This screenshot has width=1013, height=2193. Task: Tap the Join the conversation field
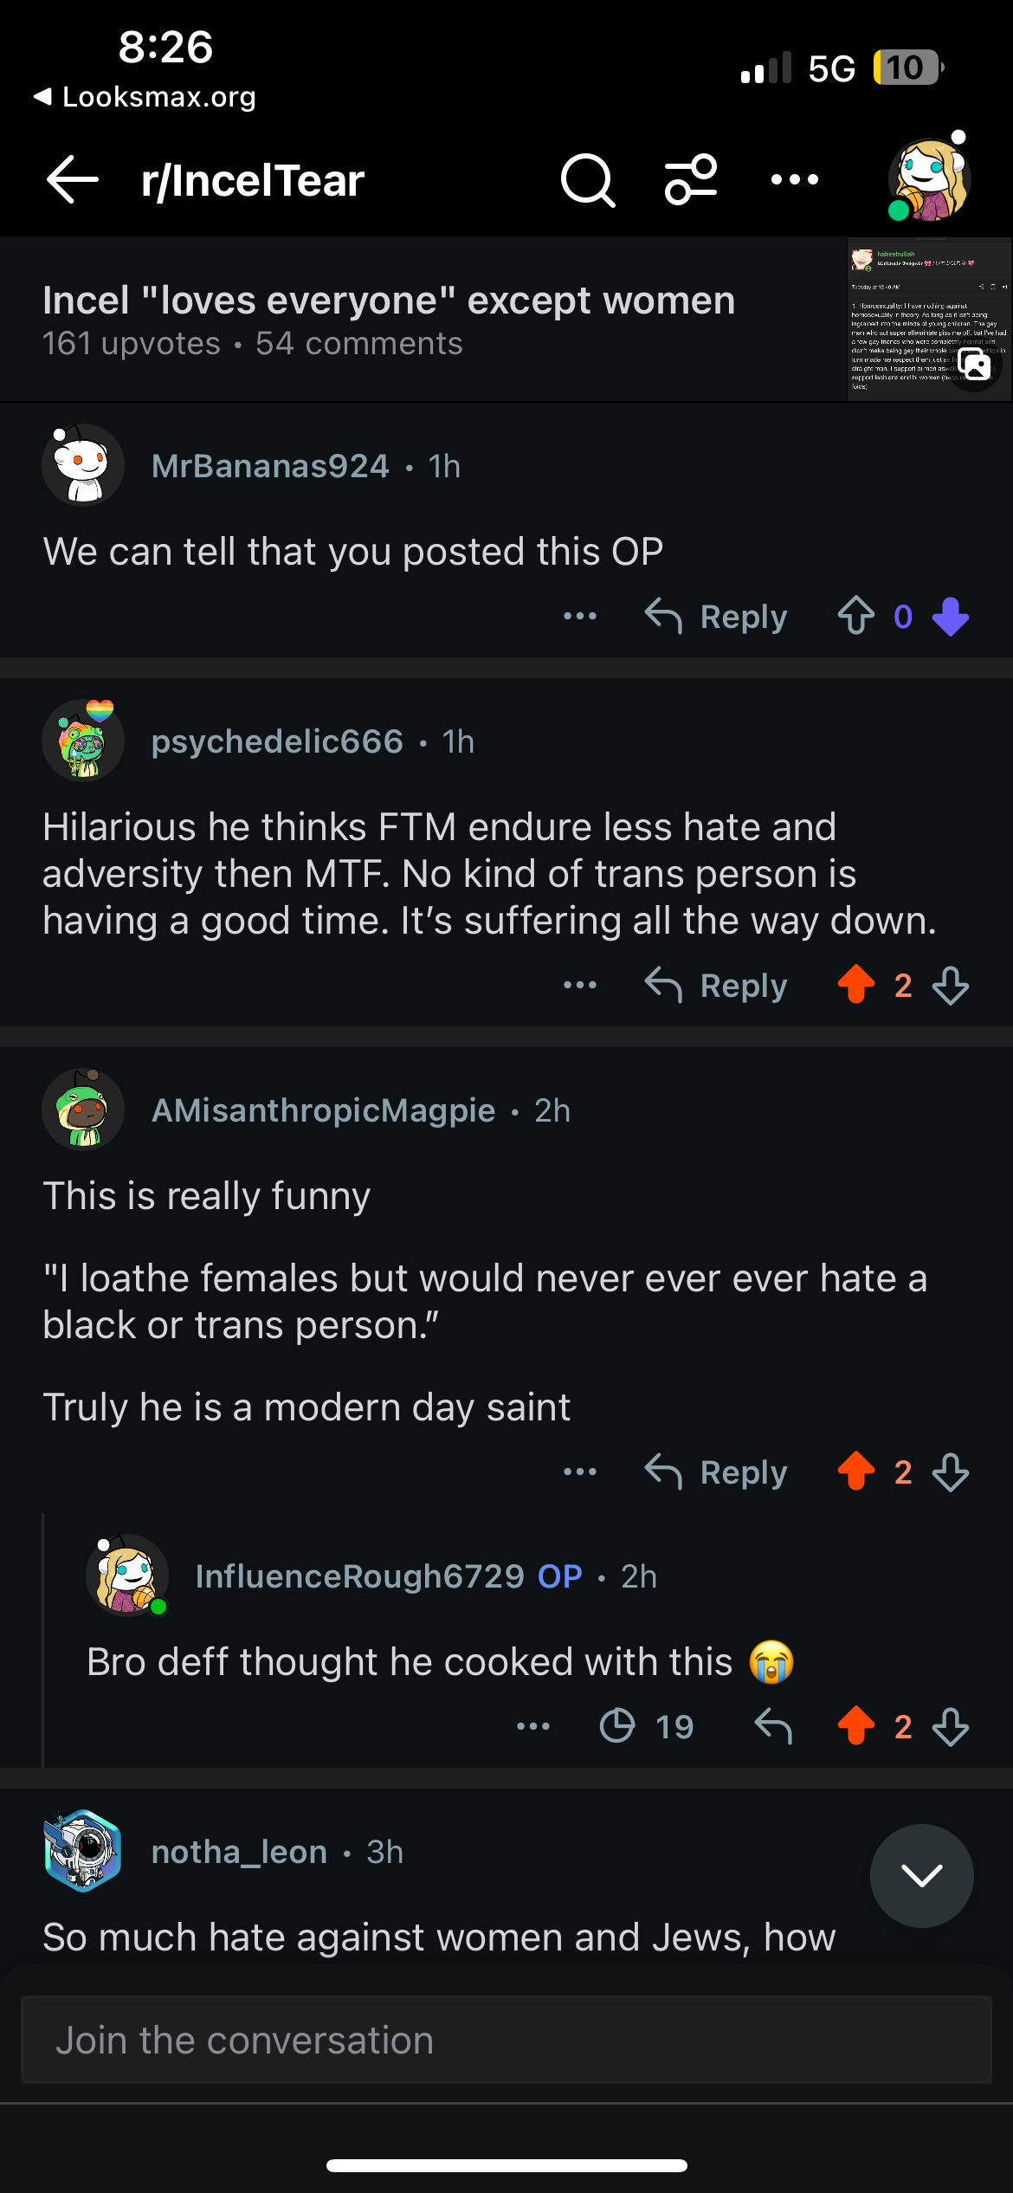point(506,2041)
